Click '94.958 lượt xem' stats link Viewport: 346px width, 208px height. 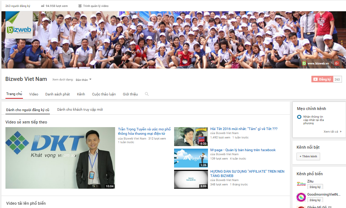point(57,6)
